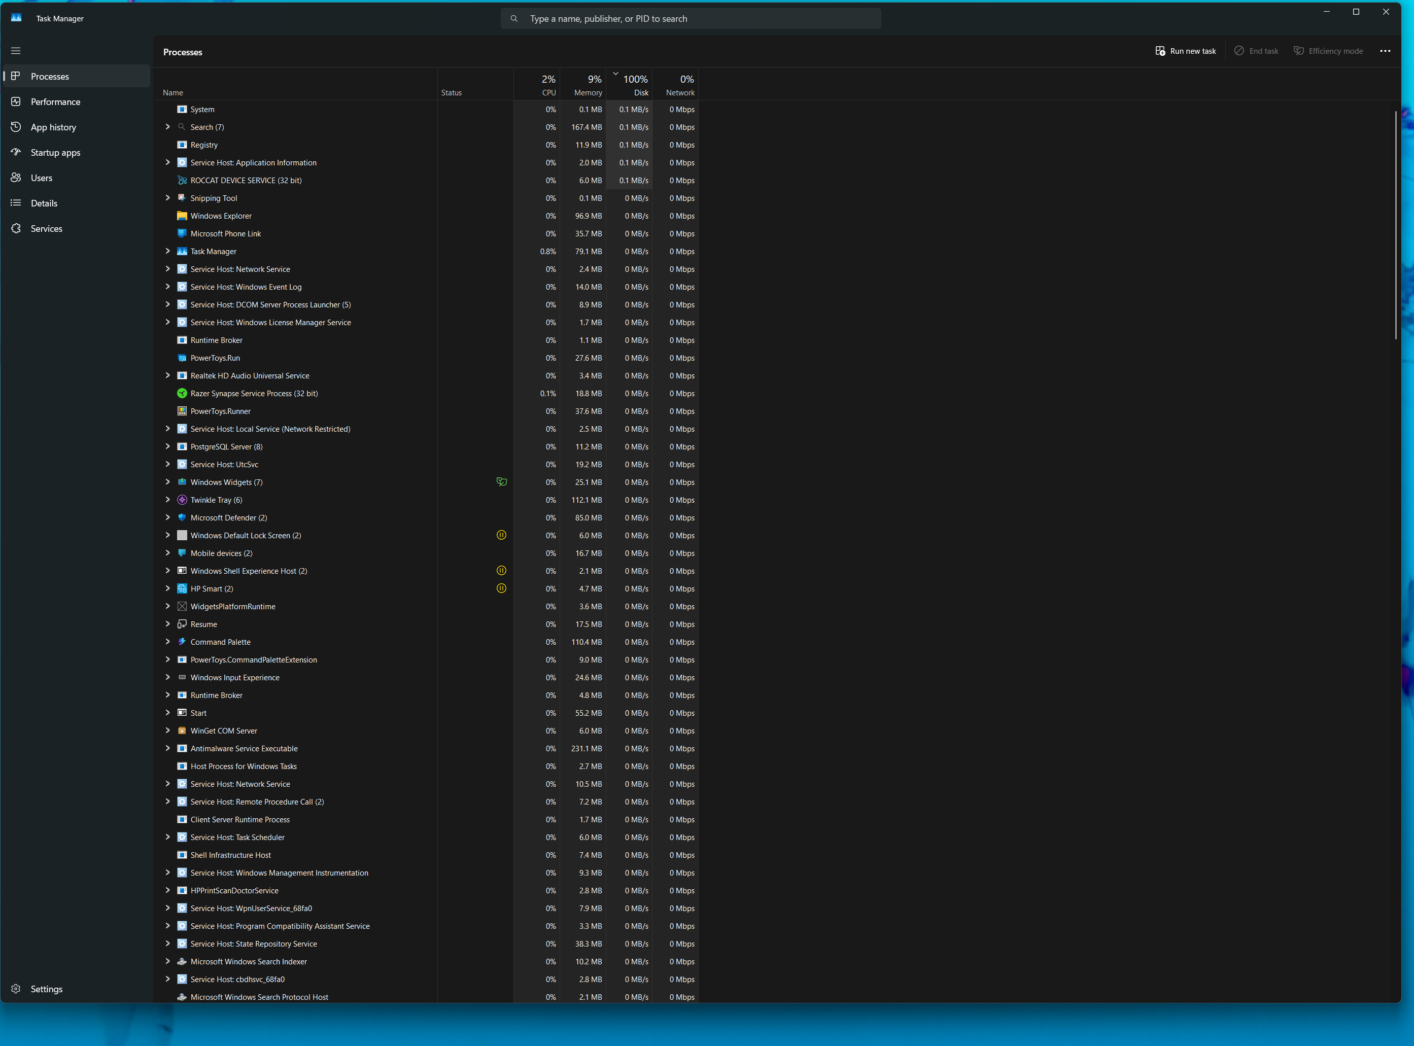Click the ROCCAT DEVICE SERVICE icon
1414x1046 pixels.
coord(182,181)
